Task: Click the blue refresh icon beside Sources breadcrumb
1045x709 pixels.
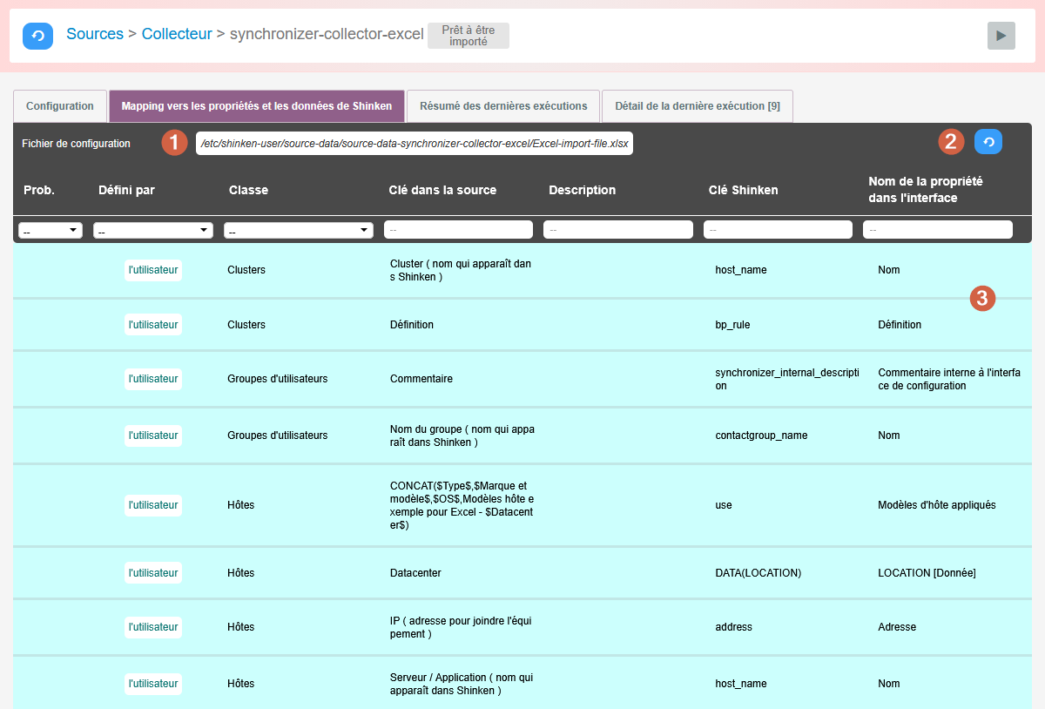Action: pyautogui.click(x=37, y=36)
